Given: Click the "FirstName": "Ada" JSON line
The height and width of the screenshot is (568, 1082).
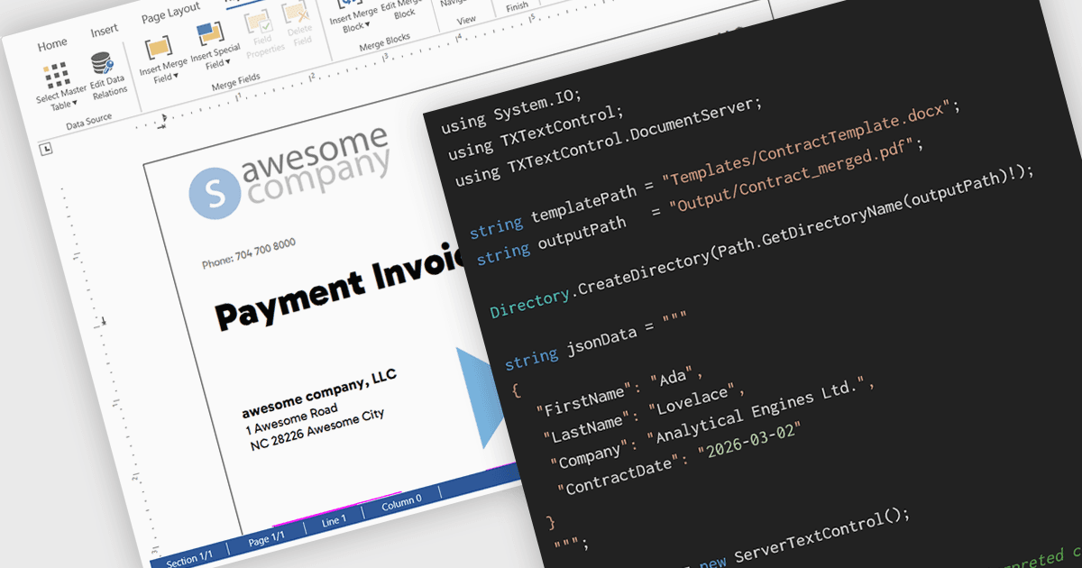Looking at the screenshot, I should pyautogui.click(x=619, y=392).
